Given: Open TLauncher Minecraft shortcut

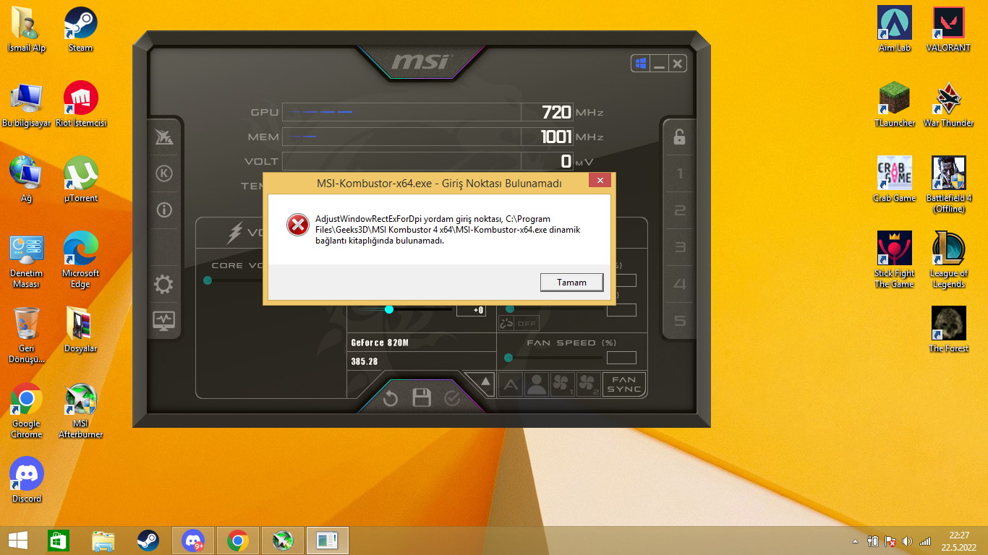Looking at the screenshot, I should [x=895, y=105].
